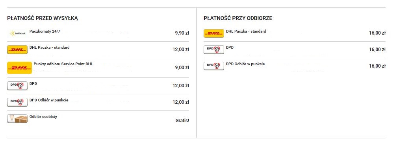Click the Płatność przy odbiorze heading
The width and height of the screenshot is (399, 147).
pos(238,18)
